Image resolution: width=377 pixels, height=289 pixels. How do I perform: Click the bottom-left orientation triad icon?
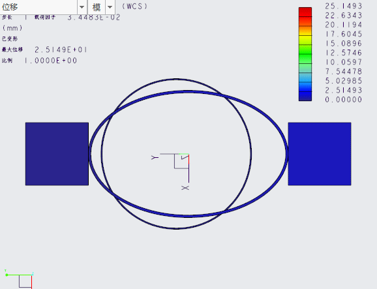[19, 279]
